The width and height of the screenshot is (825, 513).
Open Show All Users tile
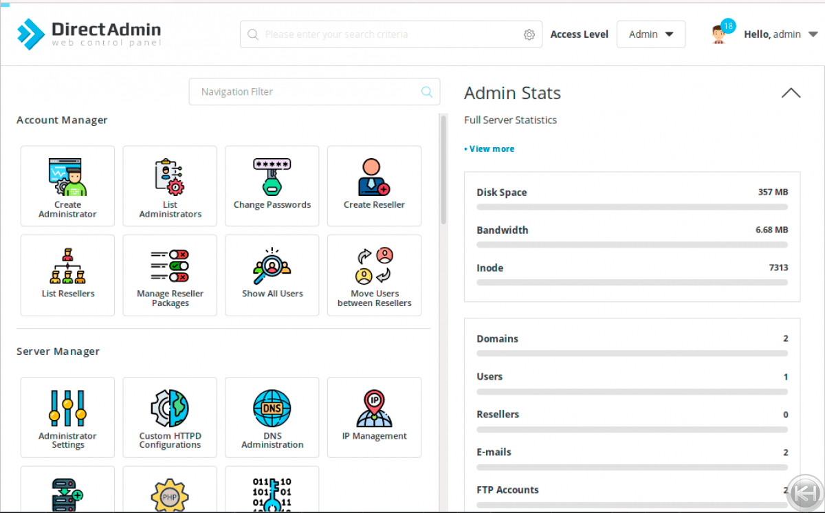[272, 275]
